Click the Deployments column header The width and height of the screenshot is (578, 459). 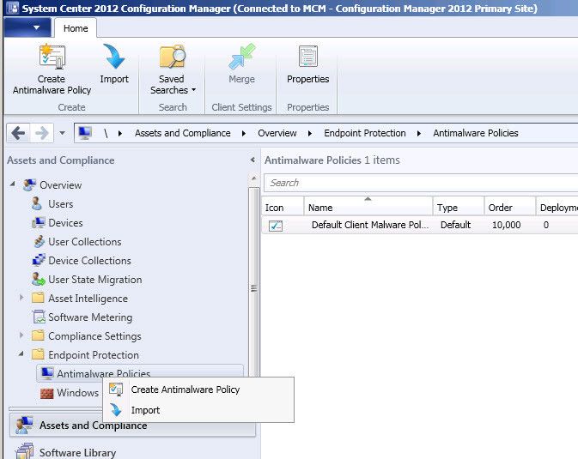point(557,208)
